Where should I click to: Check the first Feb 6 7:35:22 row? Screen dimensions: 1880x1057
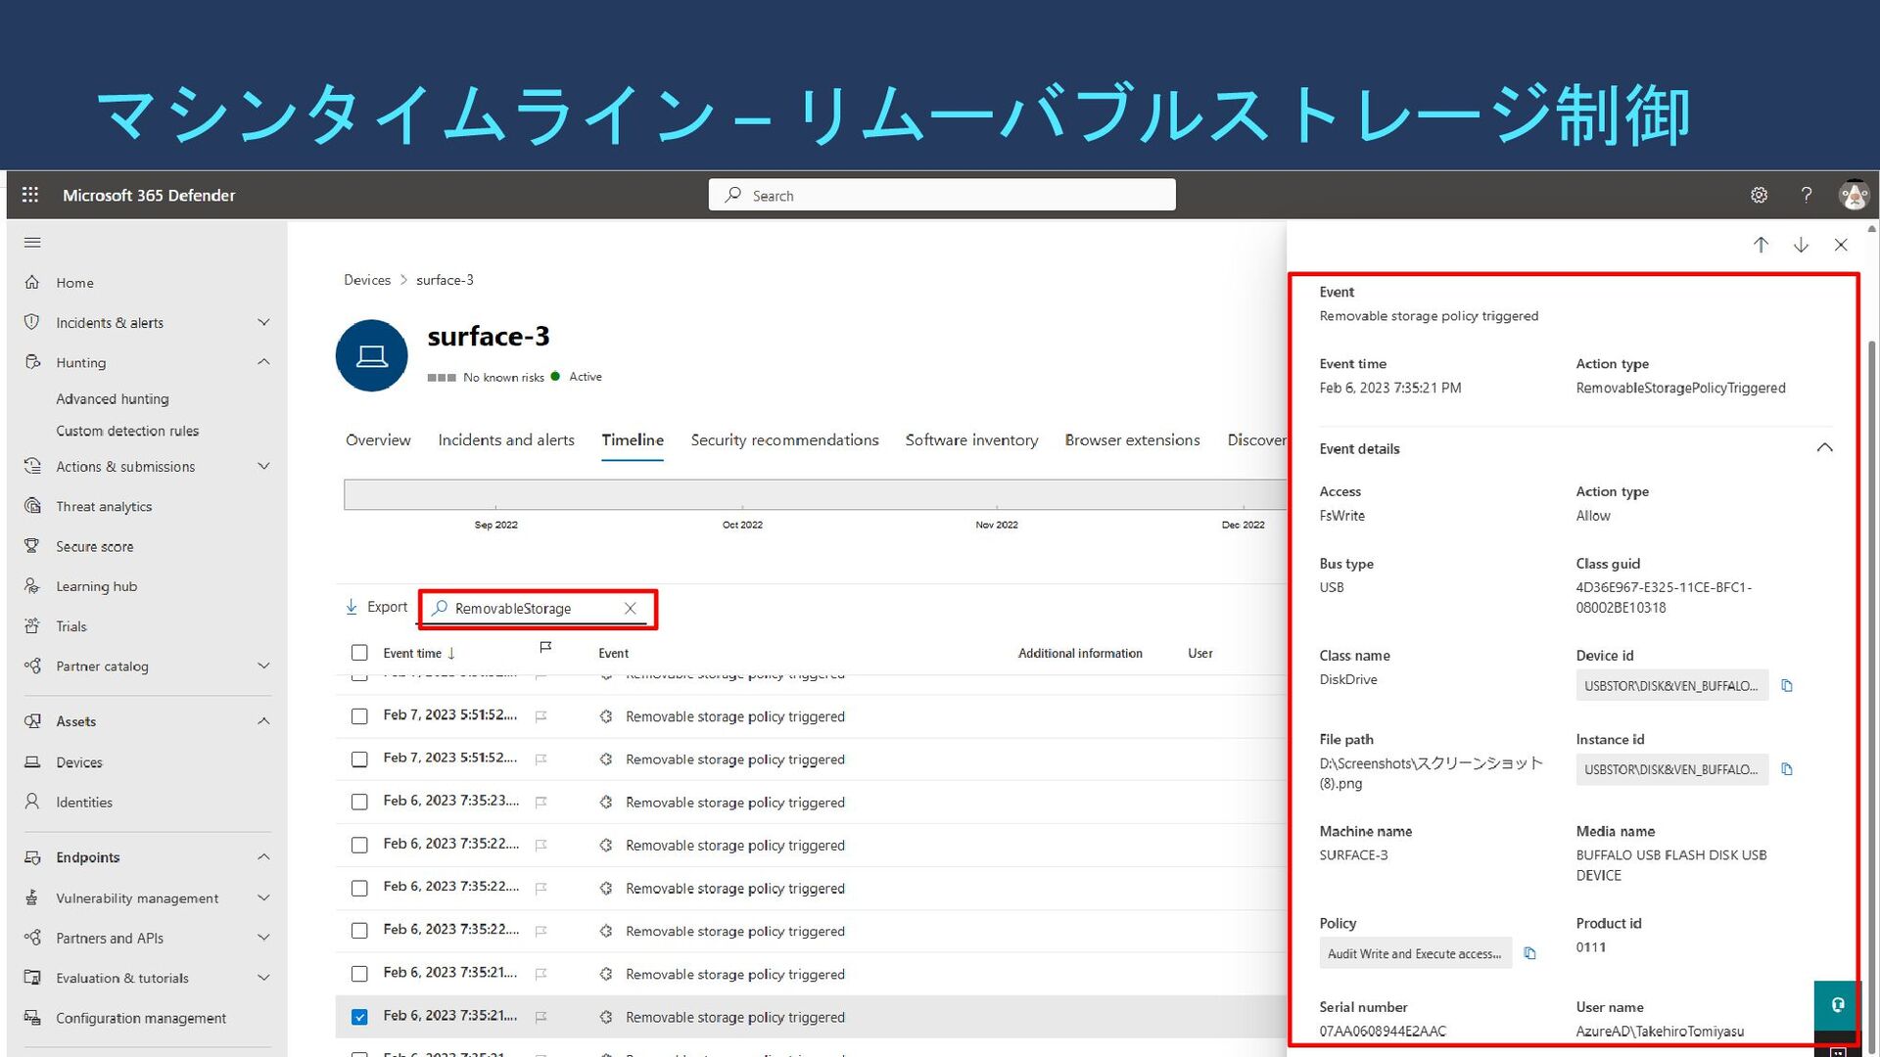(359, 846)
